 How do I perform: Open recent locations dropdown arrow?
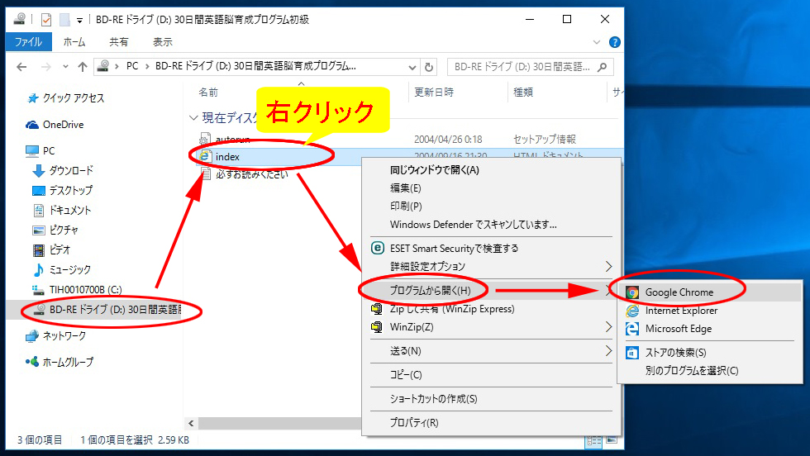[x=65, y=67]
